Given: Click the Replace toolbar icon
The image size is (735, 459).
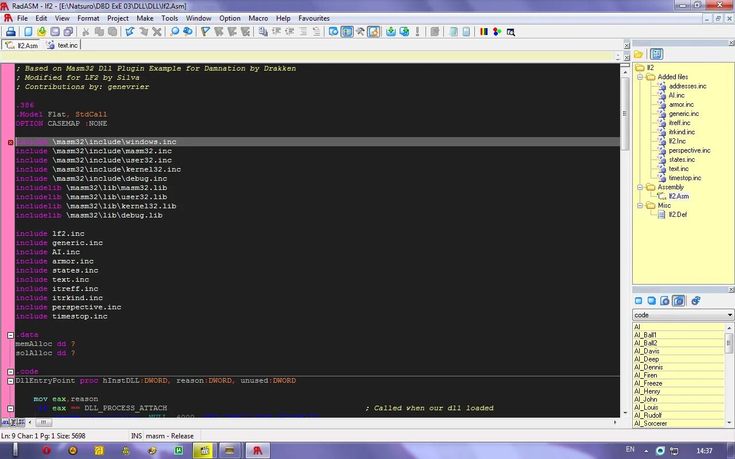Looking at the screenshot, I should point(188,32).
